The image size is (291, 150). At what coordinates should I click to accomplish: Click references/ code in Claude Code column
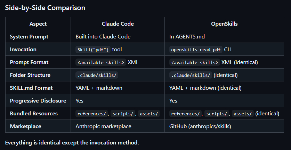[x=91, y=114]
